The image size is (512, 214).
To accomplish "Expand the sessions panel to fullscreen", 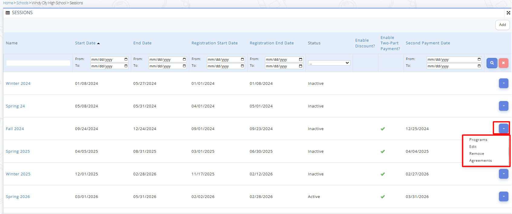I will (x=508, y=13).
